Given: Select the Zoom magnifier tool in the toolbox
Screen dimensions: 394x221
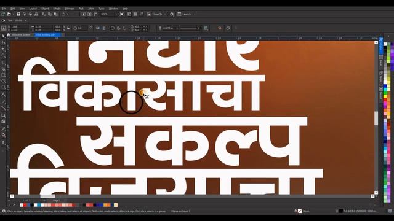Looking at the screenshot, I should [x=3, y=56].
